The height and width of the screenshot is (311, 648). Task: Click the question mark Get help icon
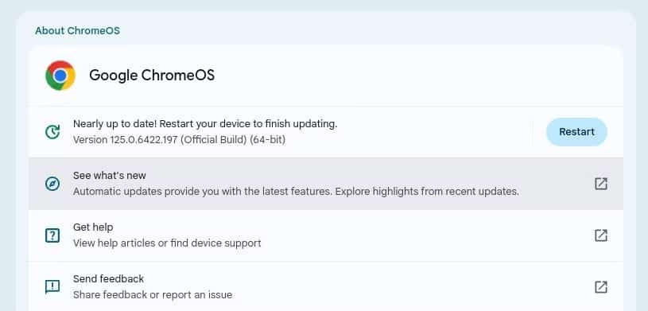pos(52,235)
